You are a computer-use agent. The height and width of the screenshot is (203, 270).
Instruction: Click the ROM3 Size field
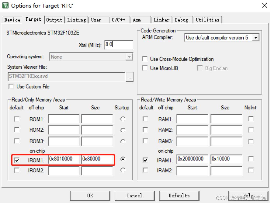97,142
